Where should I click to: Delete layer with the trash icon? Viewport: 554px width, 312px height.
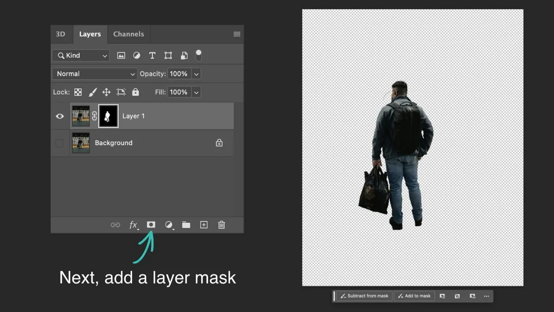coord(221,224)
